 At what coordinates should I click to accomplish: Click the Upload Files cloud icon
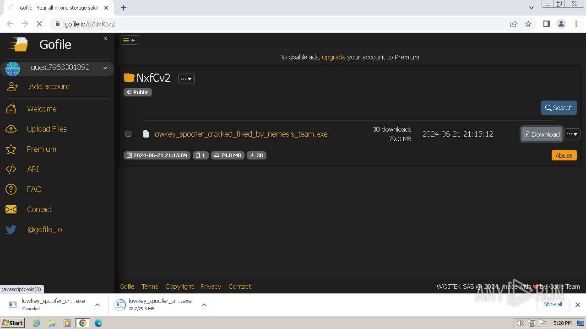point(11,129)
